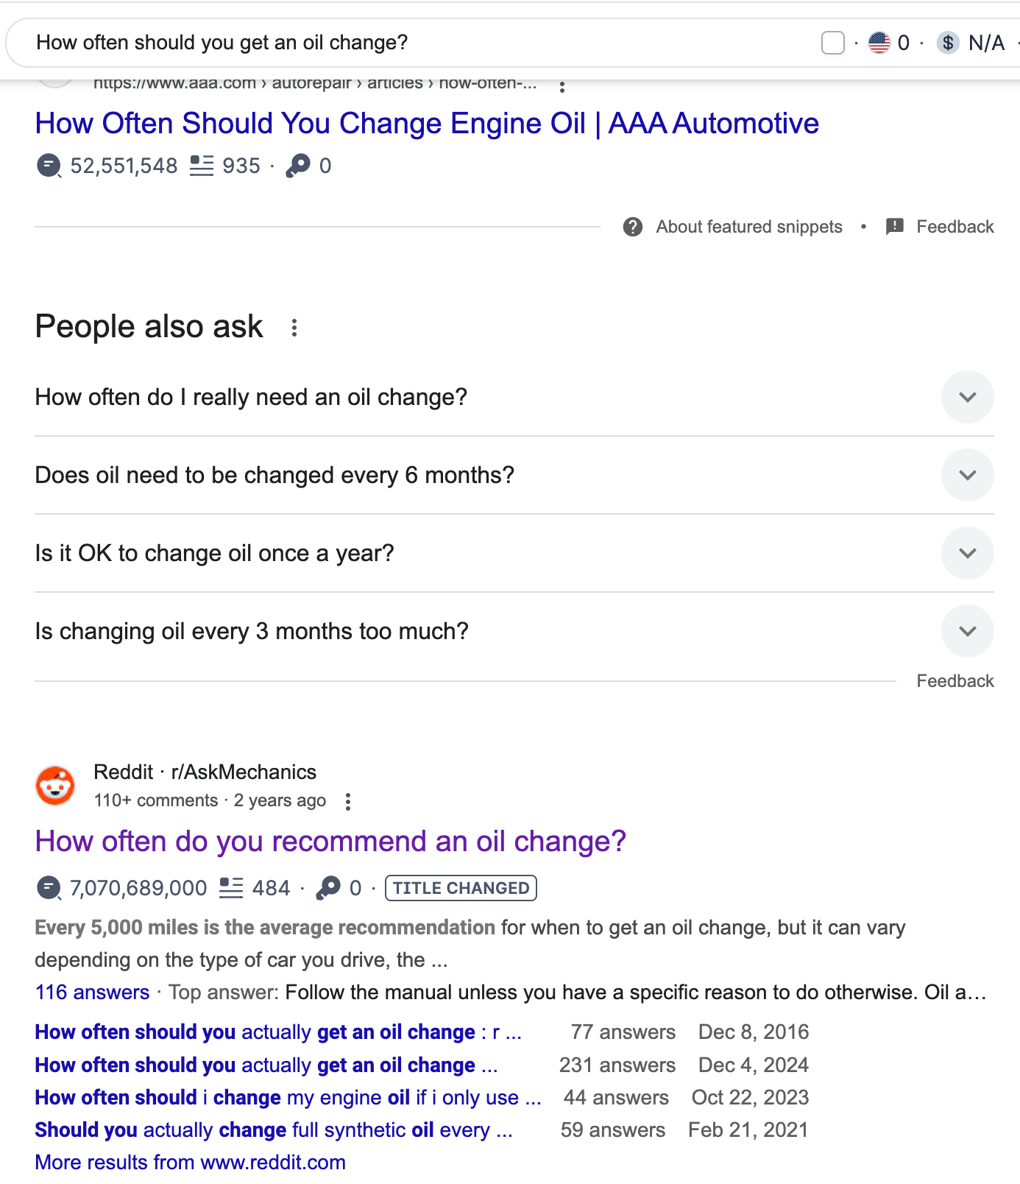
Task: Click the key icon under AAA result
Action: 298,166
